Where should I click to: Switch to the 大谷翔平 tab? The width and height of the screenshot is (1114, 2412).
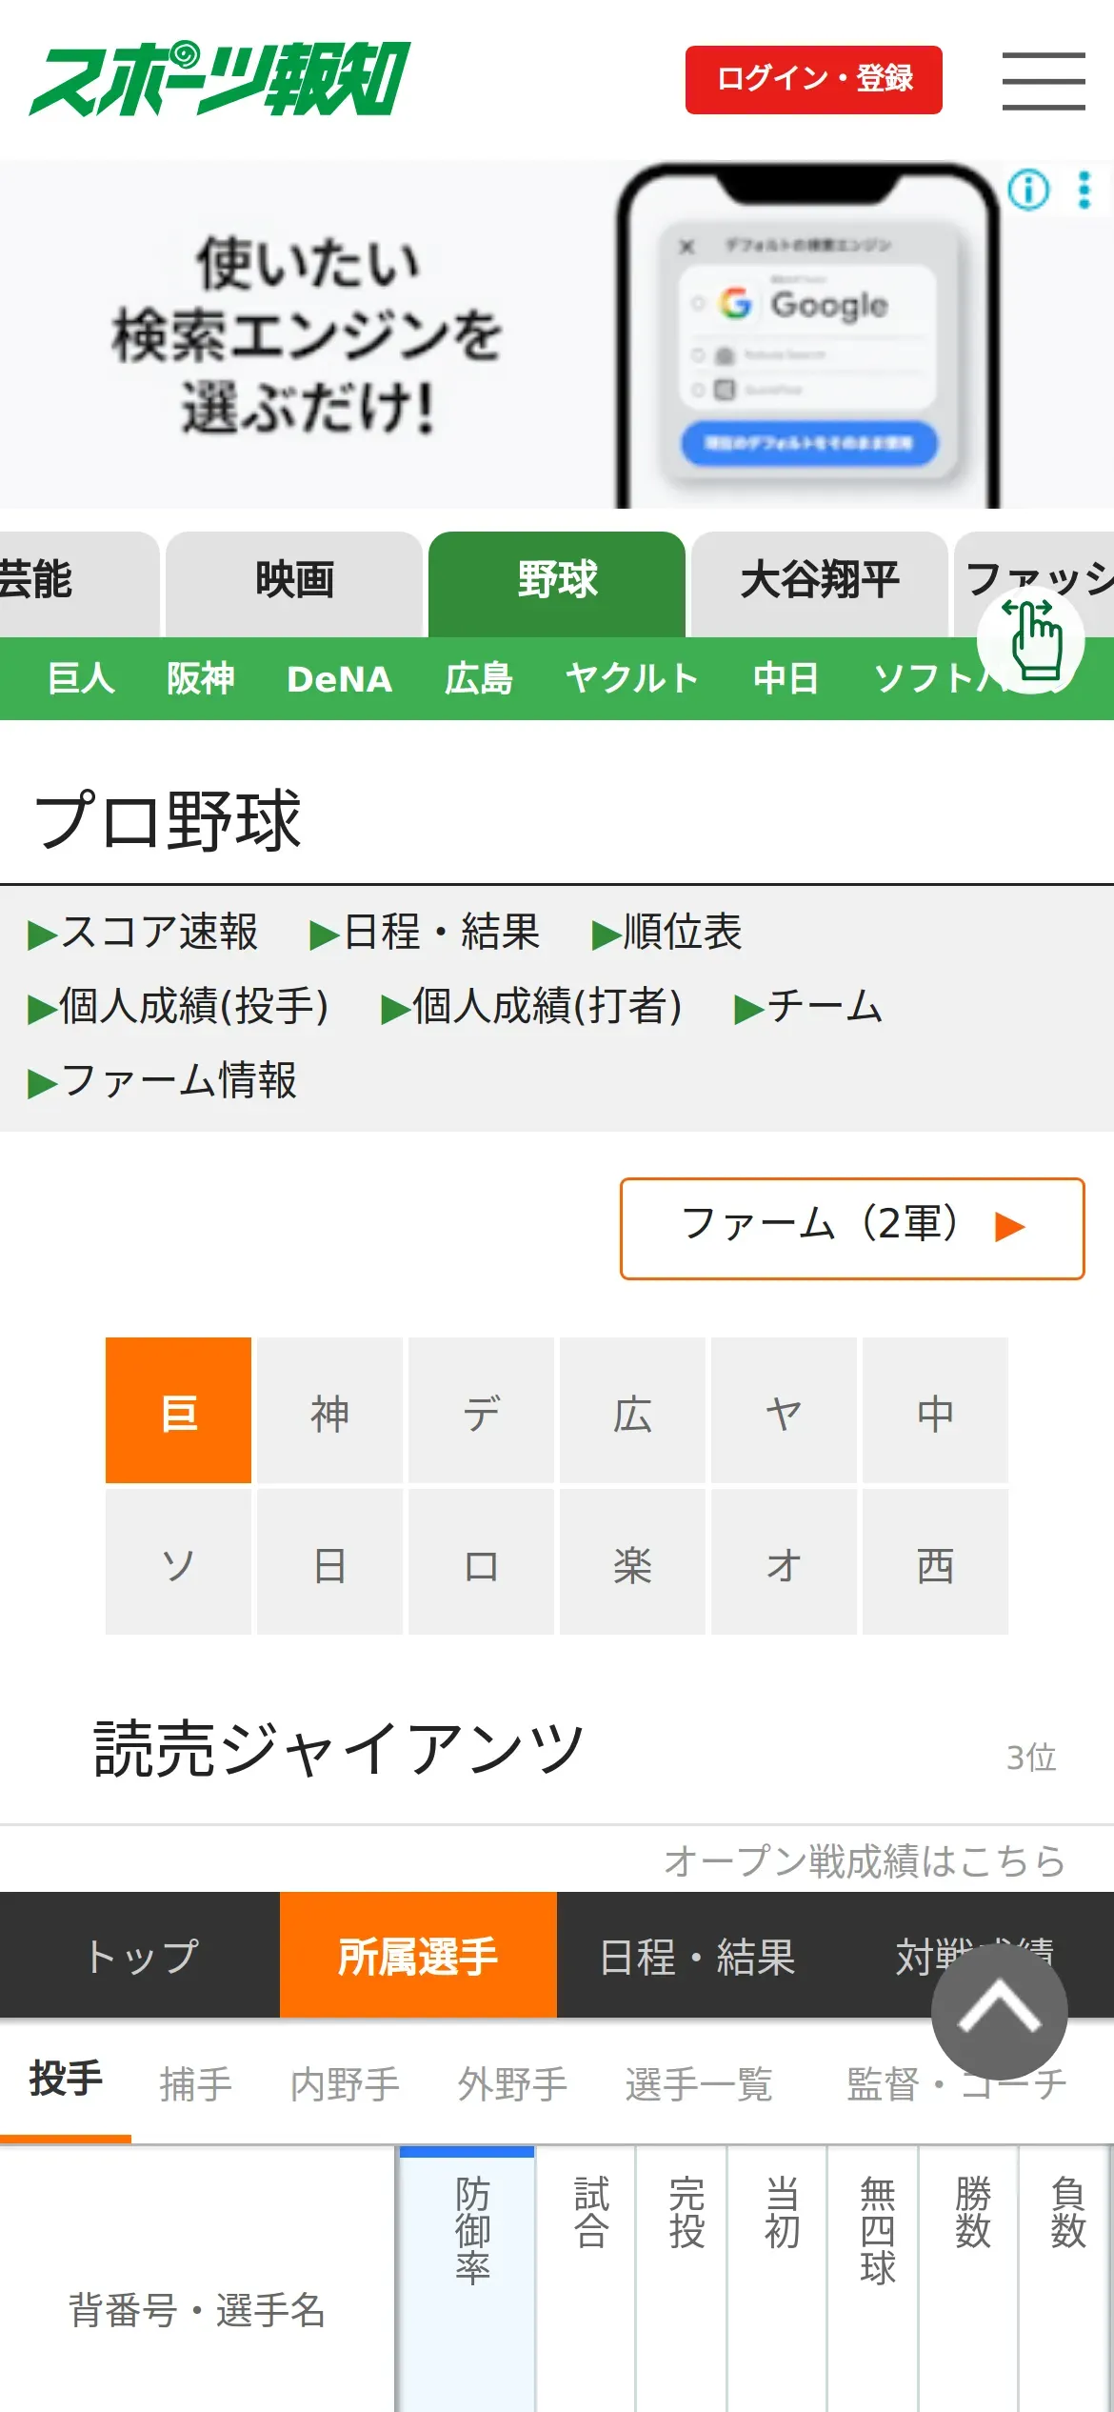[x=819, y=581]
